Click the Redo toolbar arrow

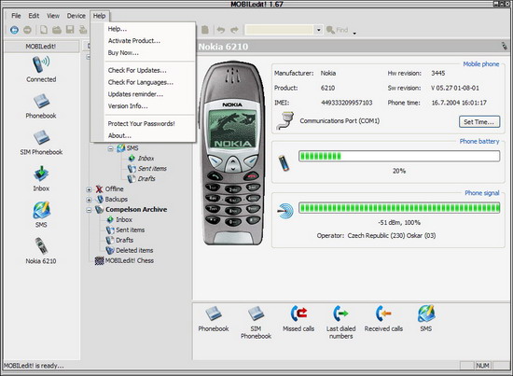(234, 30)
